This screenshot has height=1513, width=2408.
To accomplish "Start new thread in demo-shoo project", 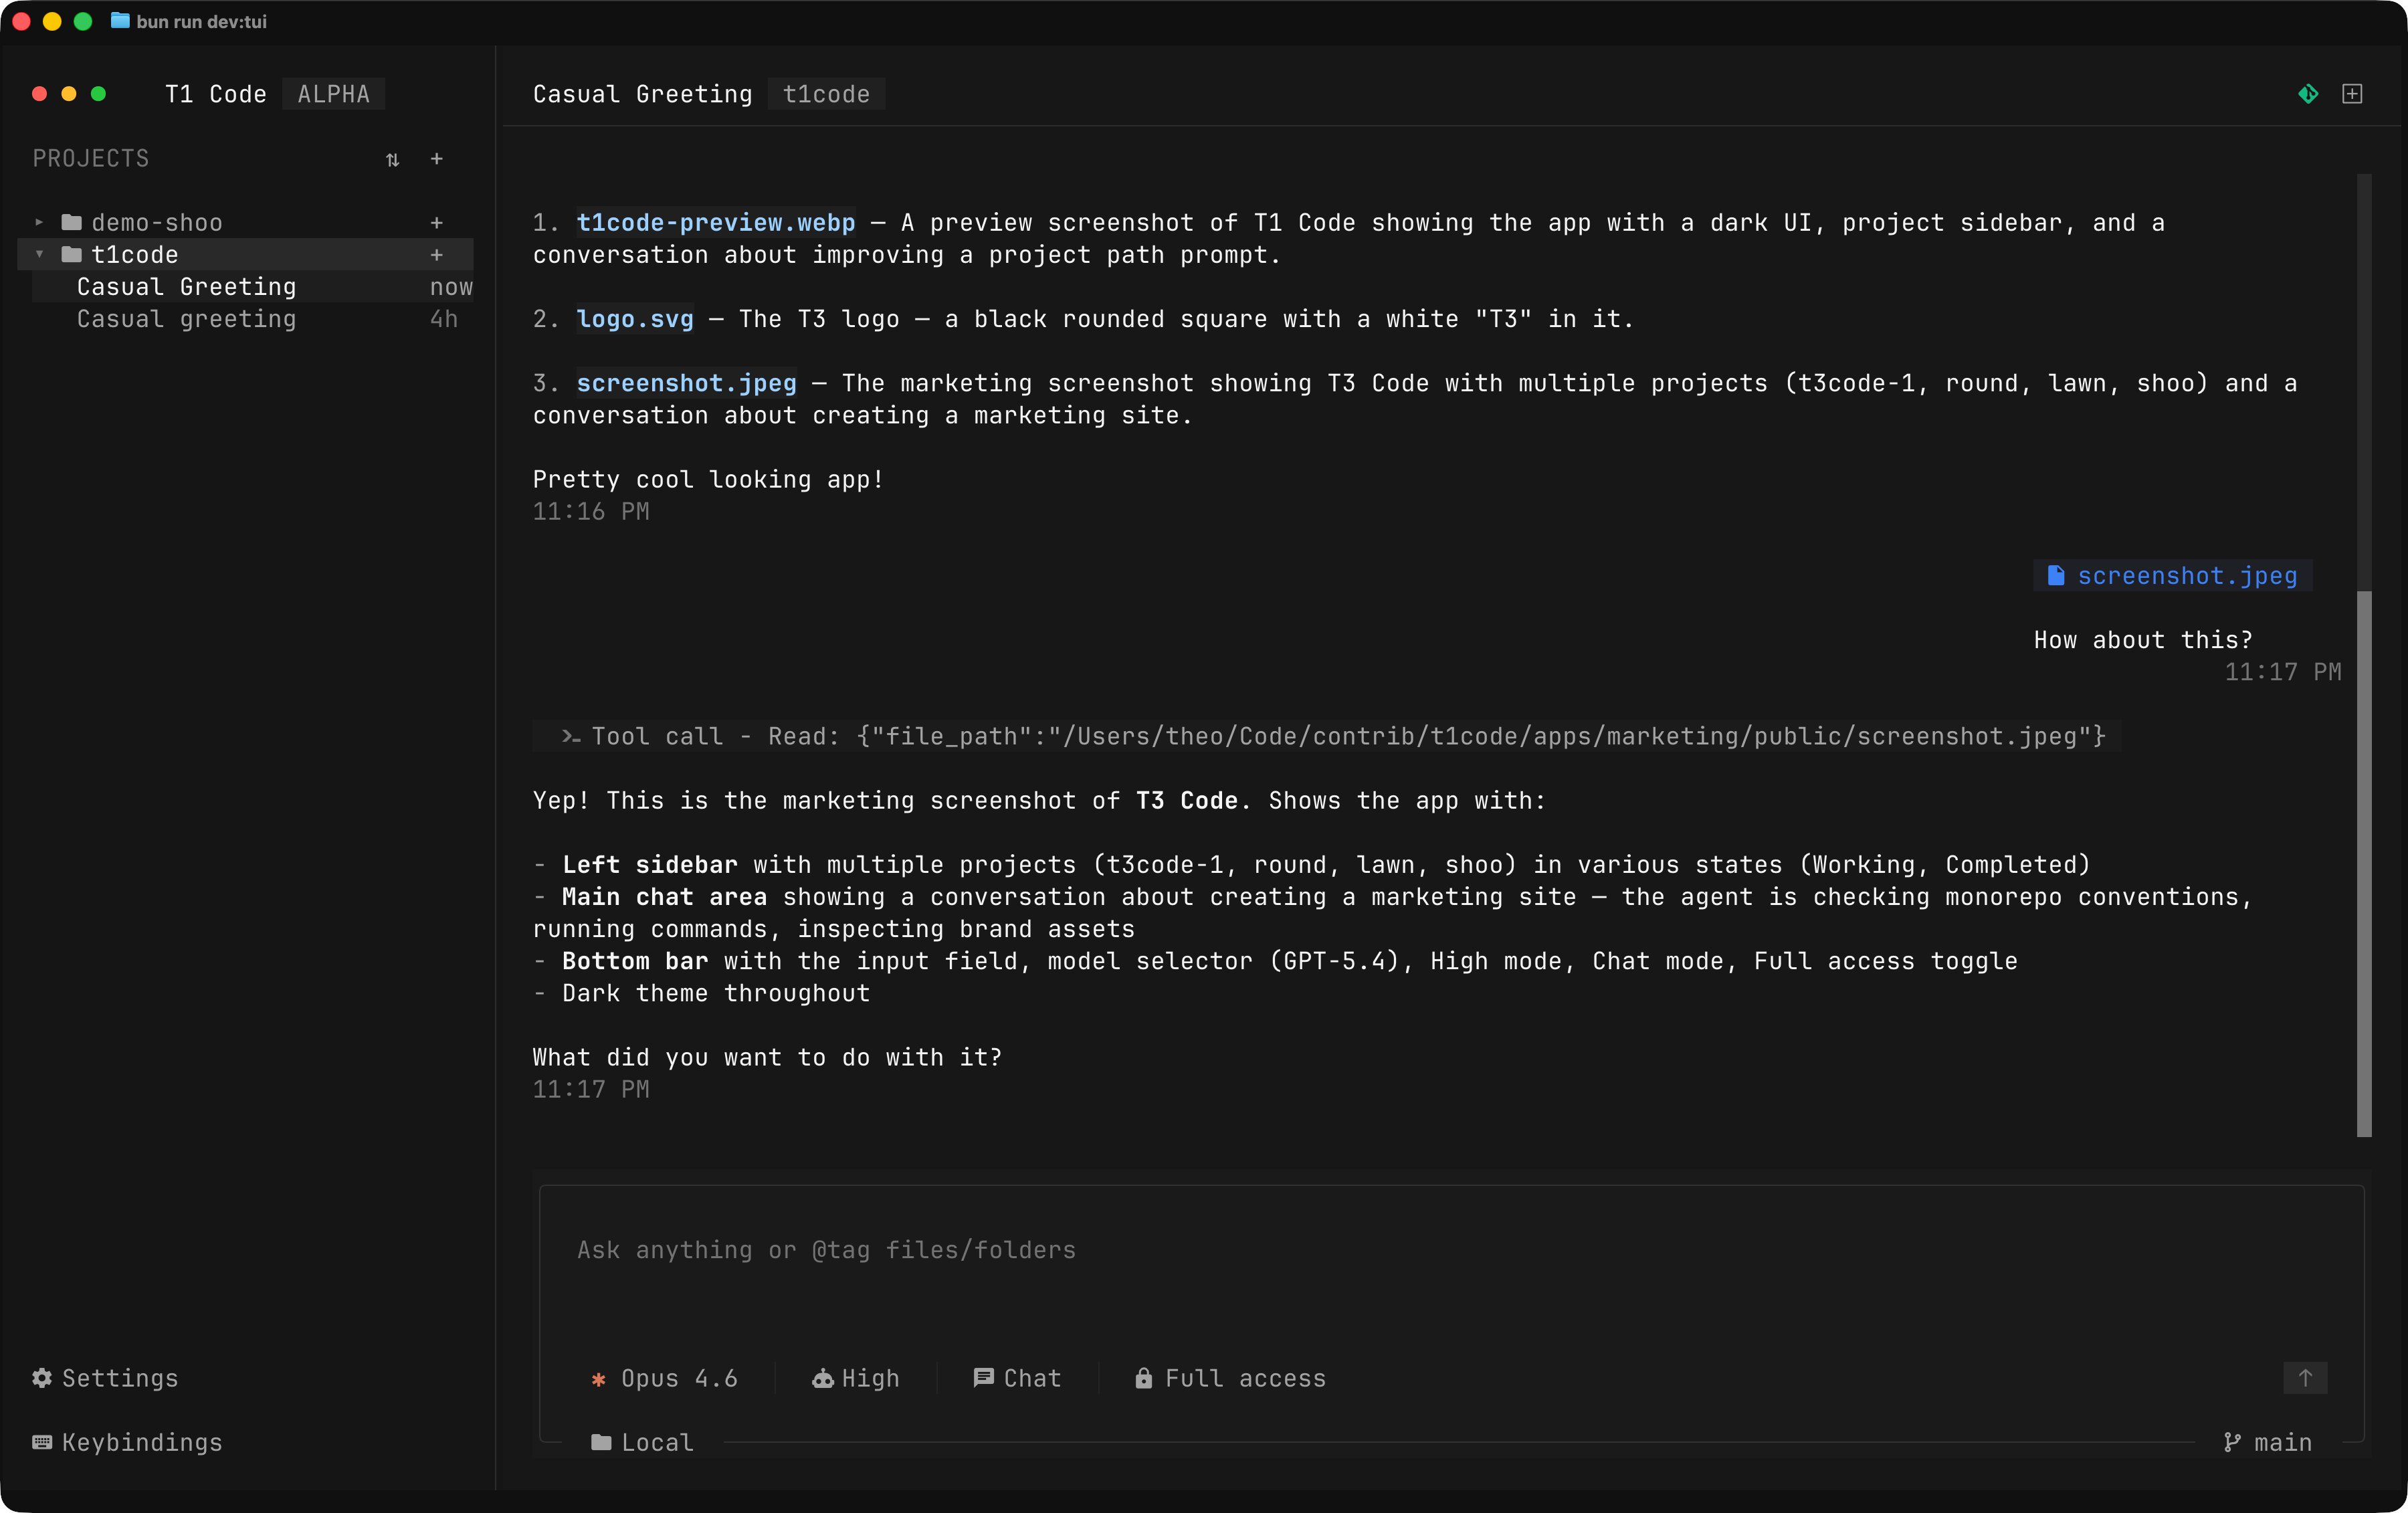I will click(x=436, y=223).
